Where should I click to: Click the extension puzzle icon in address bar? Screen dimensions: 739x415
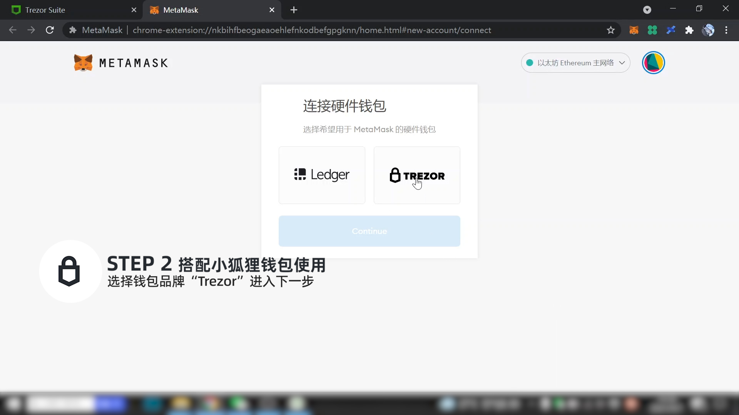pos(73,30)
